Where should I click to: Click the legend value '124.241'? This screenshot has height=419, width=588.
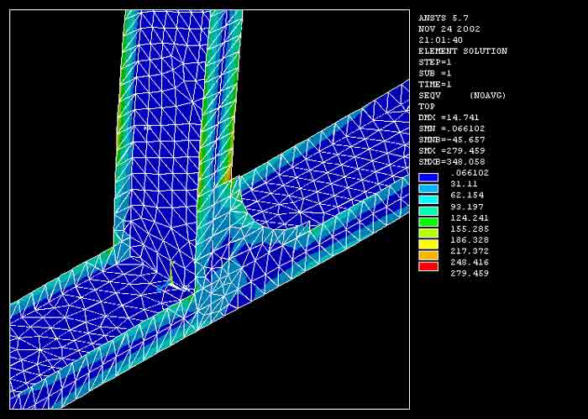click(470, 217)
